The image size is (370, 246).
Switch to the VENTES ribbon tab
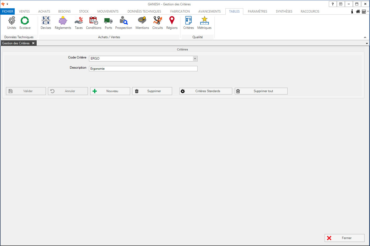[x=24, y=11]
